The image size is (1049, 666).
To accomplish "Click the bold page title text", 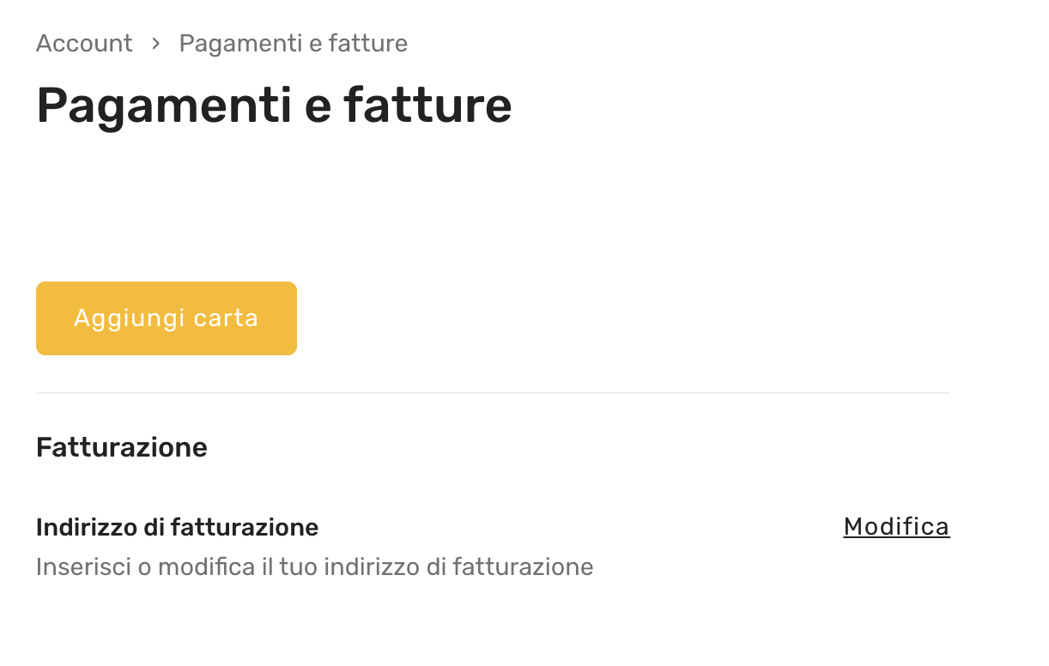I will point(274,106).
